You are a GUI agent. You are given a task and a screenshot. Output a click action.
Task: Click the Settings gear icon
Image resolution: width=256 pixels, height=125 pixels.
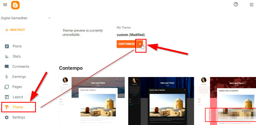pyautogui.click(x=7, y=117)
